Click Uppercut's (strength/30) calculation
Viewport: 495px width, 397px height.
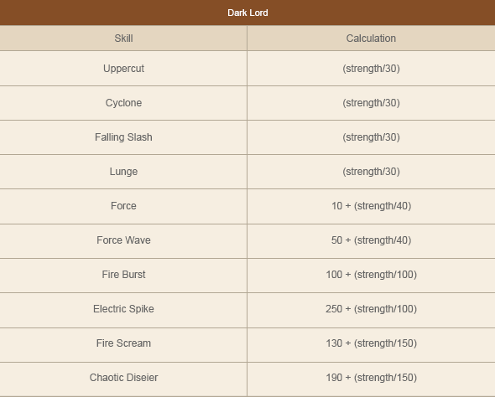tap(371, 69)
